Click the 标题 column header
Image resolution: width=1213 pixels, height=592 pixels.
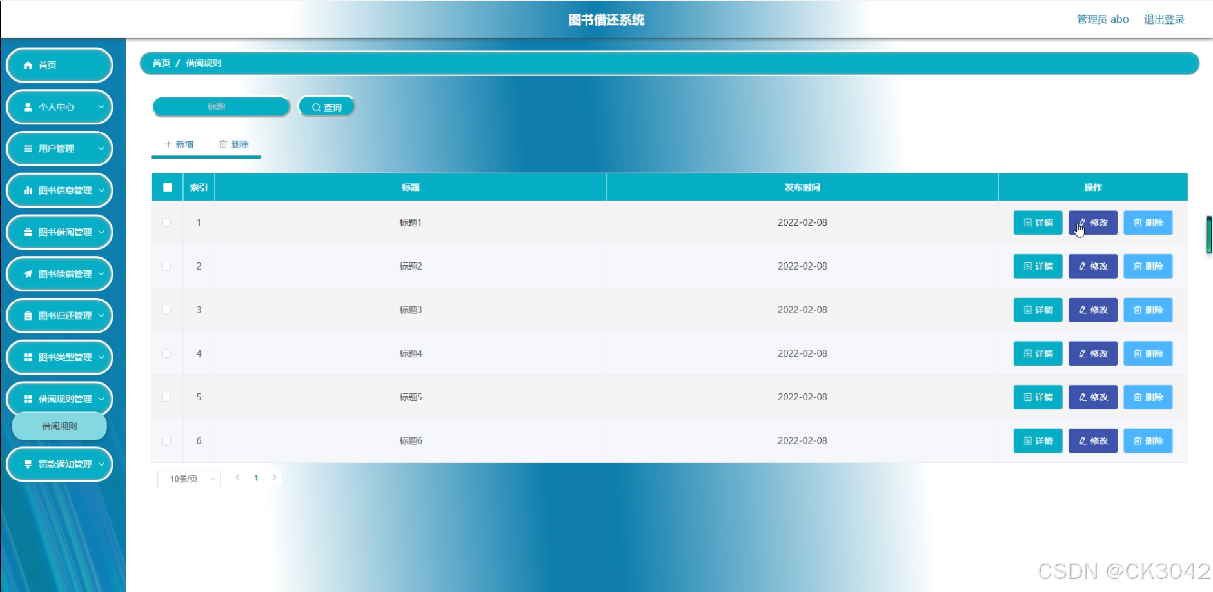(411, 188)
